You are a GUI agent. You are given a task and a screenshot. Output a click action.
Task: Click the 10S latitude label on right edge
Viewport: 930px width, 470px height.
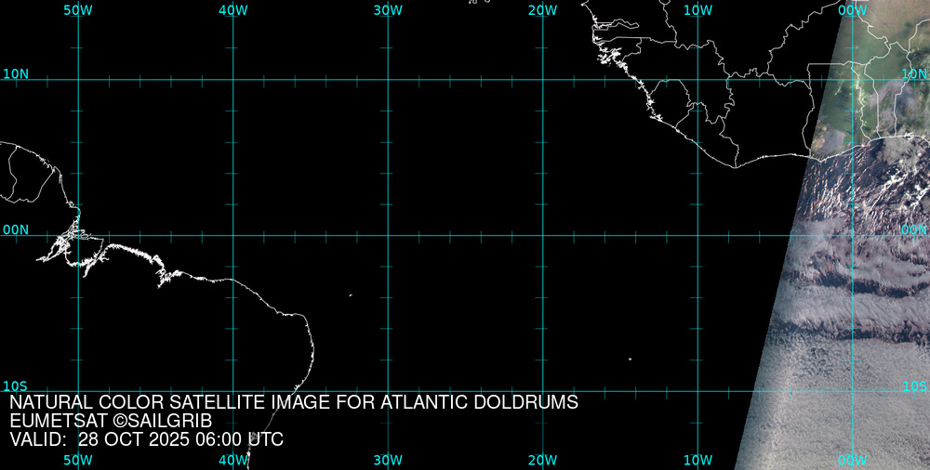pos(914,385)
